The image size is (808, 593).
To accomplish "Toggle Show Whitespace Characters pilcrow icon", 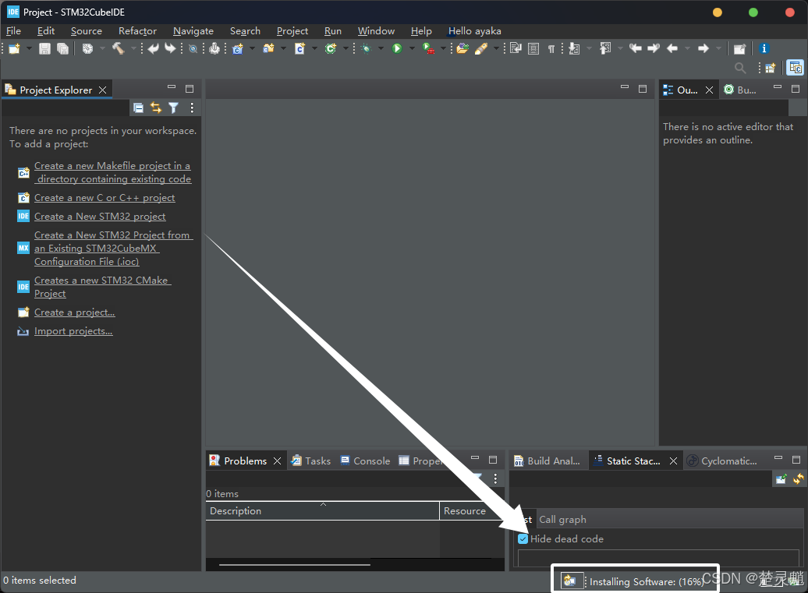I will click(551, 49).
